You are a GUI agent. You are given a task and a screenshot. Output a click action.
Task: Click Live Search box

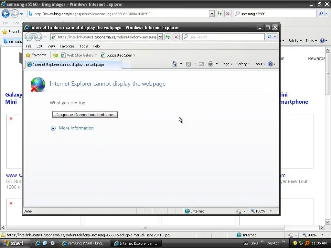coord(224,37)
